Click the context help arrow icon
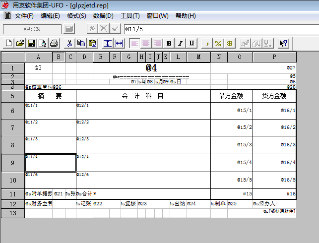 [x=283, y=43]
